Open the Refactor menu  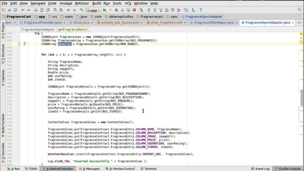tap(82, 3)
